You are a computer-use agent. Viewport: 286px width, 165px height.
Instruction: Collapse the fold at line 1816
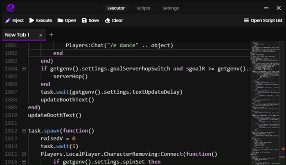click(x=23, y=162)
